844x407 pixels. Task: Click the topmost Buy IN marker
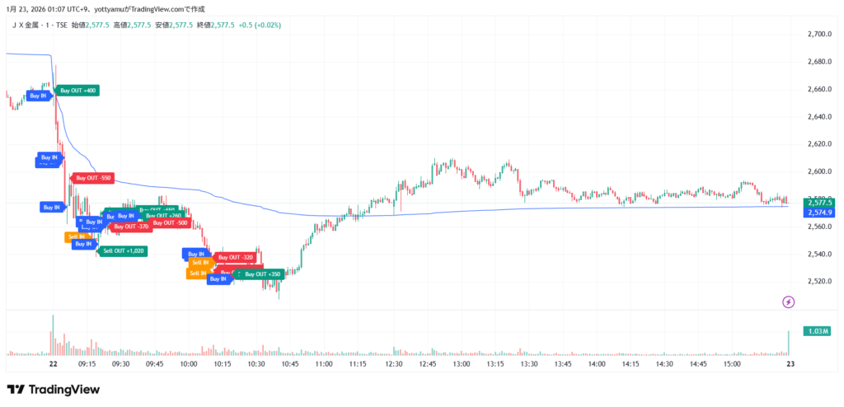pos(39,96)
